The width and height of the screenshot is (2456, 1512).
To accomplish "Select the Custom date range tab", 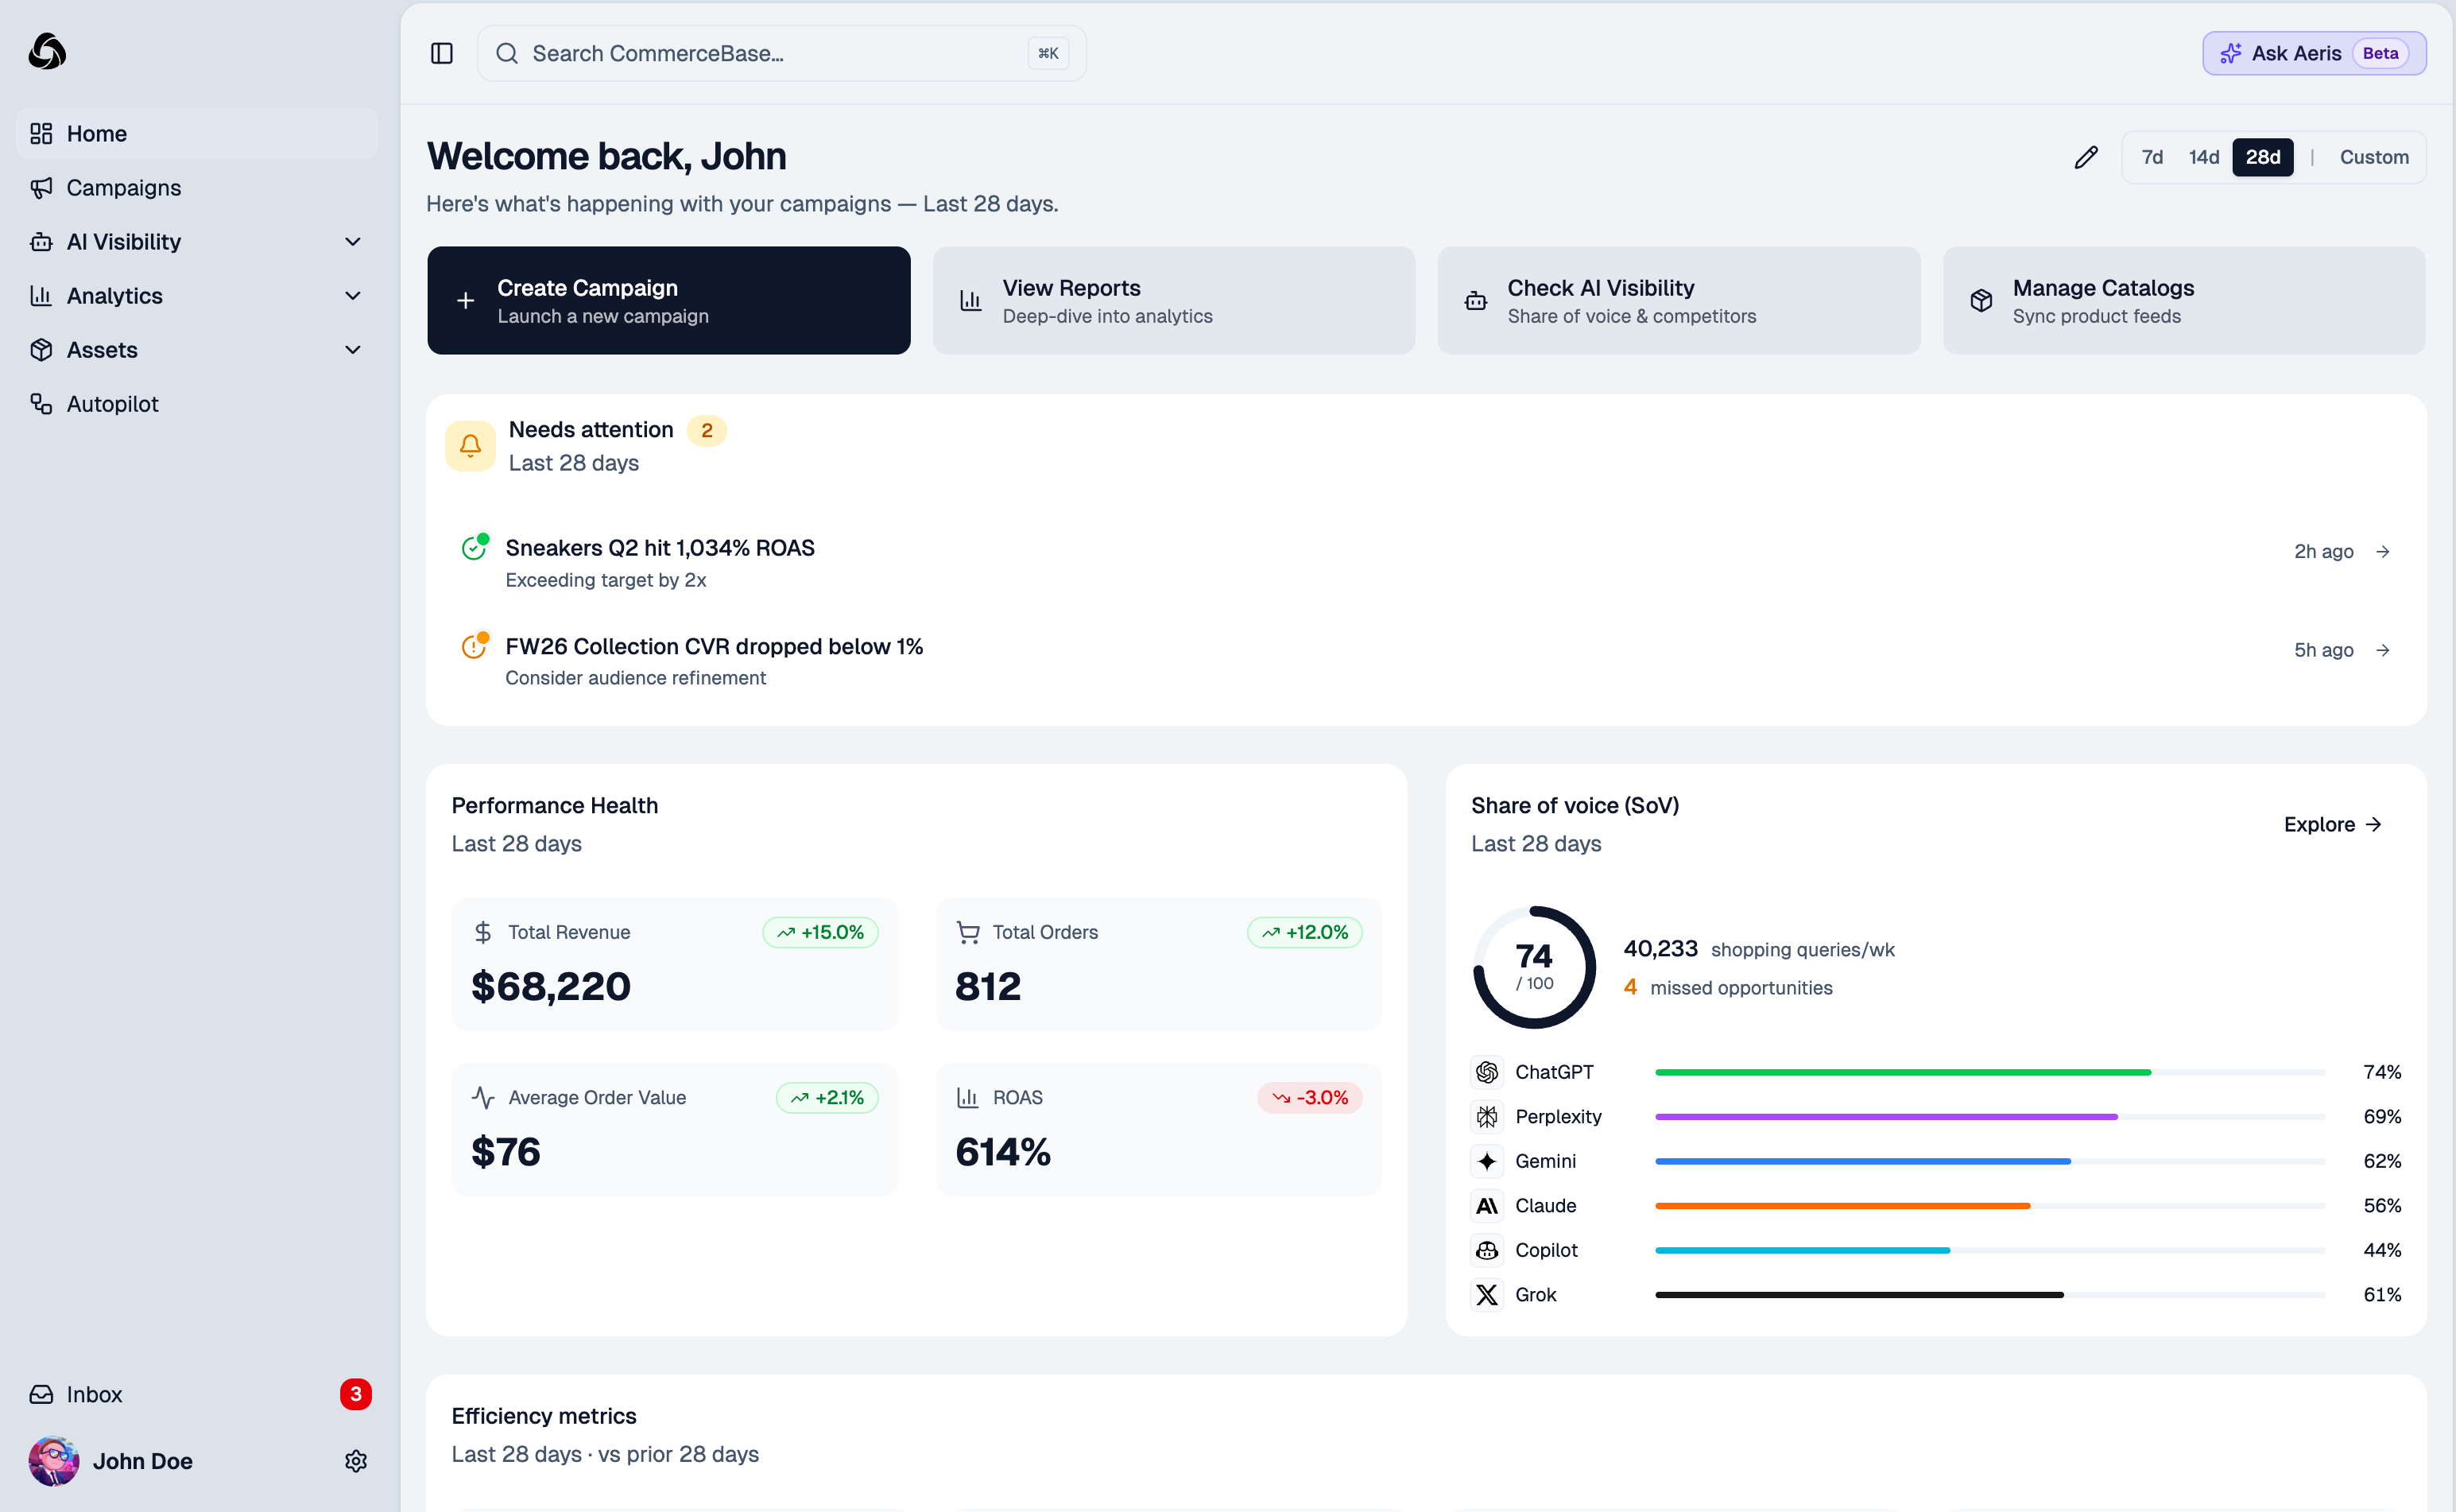I will pos(2374,157).
